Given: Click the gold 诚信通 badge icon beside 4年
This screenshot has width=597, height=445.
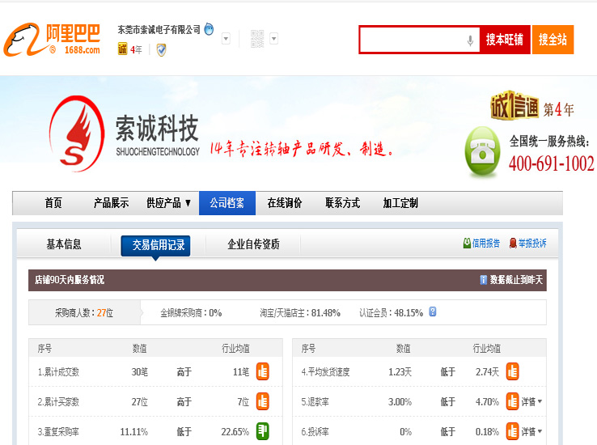Looking at the screenshot, I should (x=122, y=49).
